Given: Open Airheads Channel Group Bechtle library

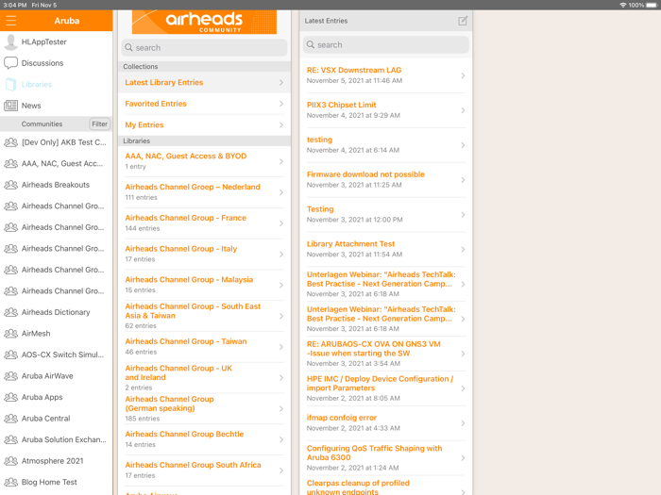Looking at the screenshot, I should click(205, 439).
